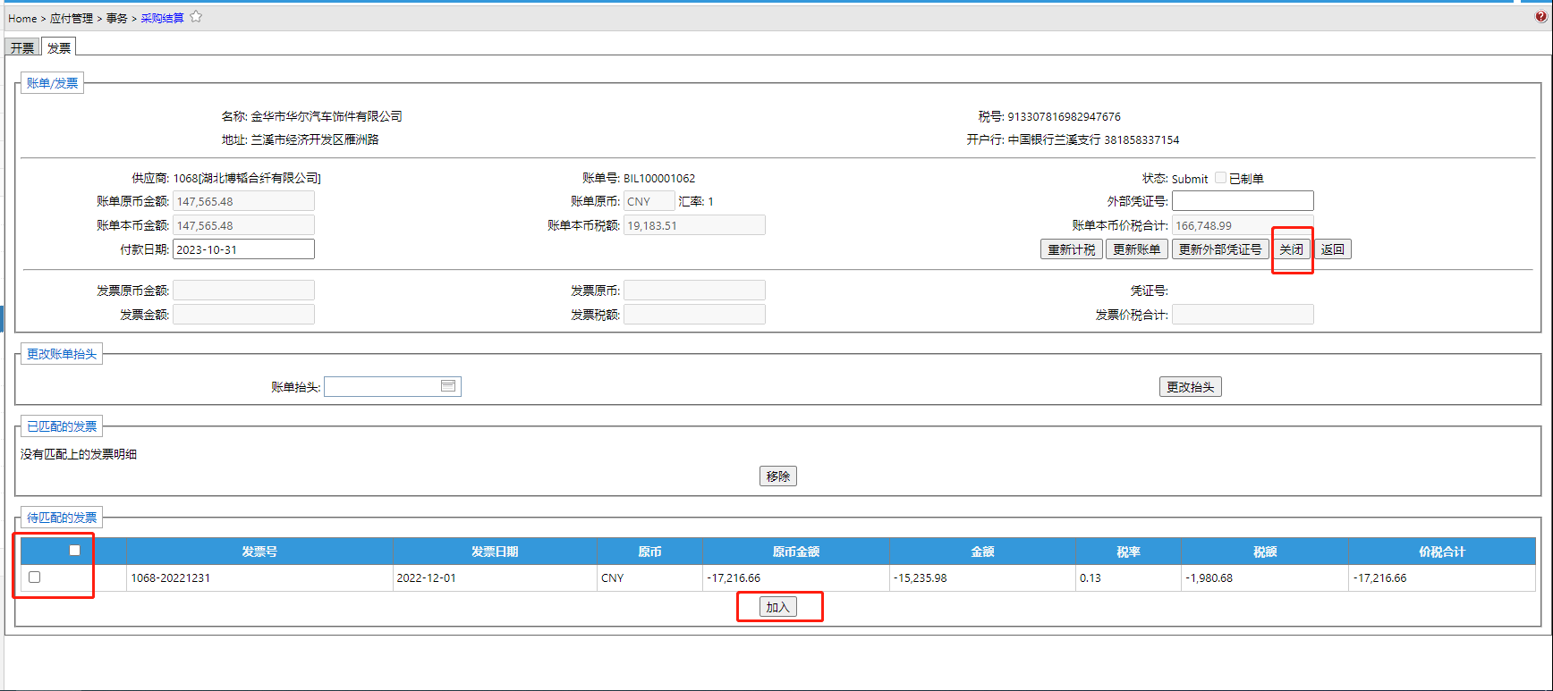The height and width of the screenshot is (691, 1553).
Task: Click the 更新外部凭证号 button
Action: (1220, 249)
